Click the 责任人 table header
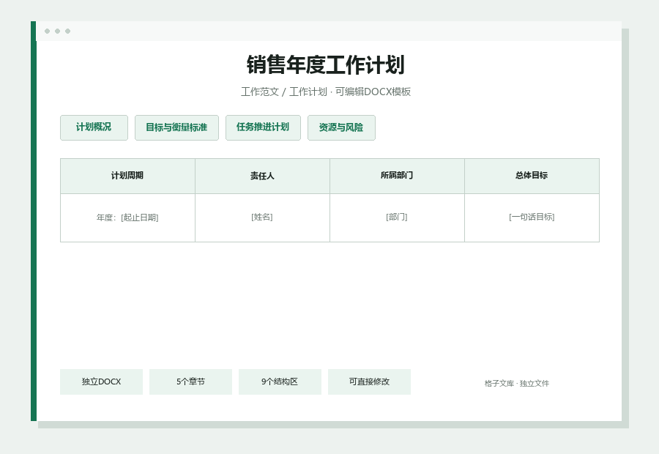This screenshot has width=659, height=454. (x=262, y=176)
